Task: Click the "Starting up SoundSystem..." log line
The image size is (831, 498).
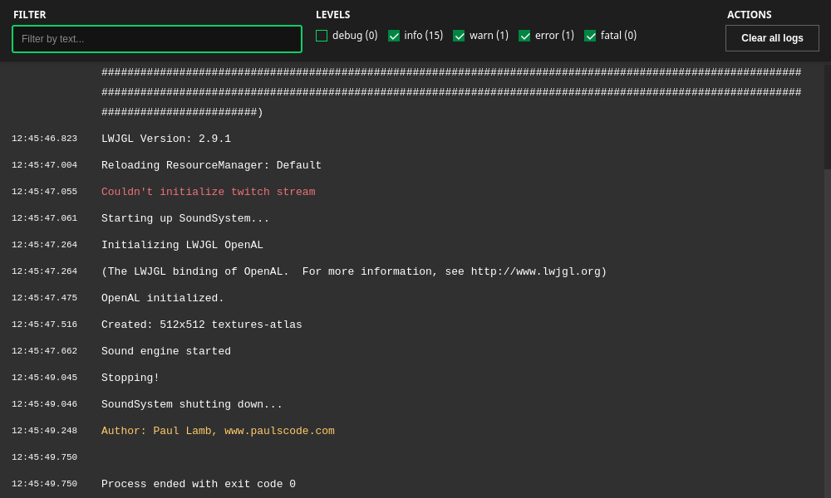Action: (185, 219)
